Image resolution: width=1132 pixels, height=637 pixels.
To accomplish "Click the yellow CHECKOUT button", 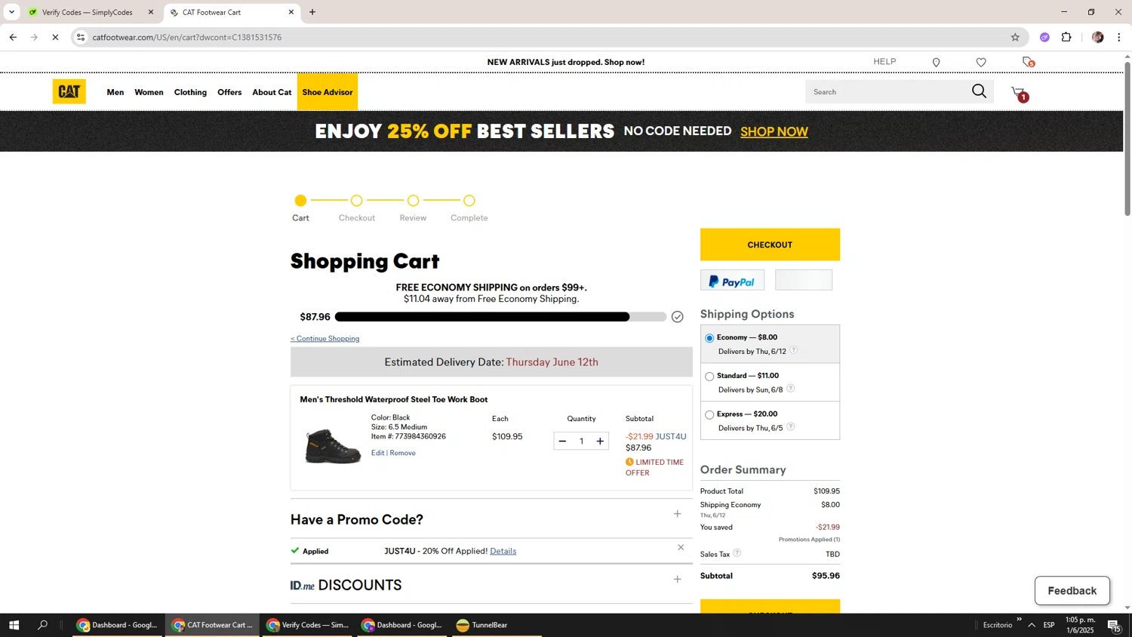I will (x=770, y=245).
